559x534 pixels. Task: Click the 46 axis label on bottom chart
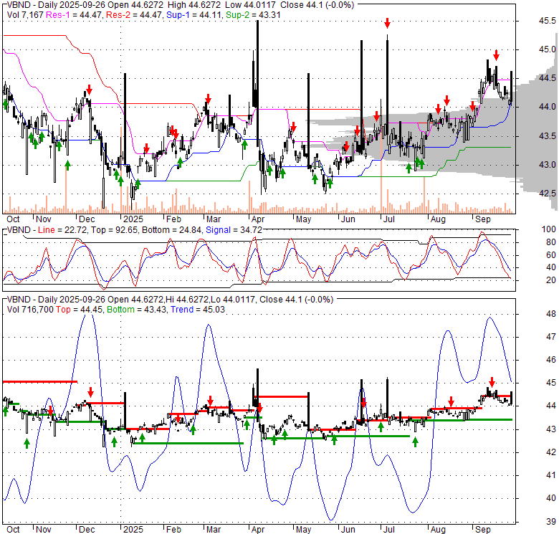point(551,360)
